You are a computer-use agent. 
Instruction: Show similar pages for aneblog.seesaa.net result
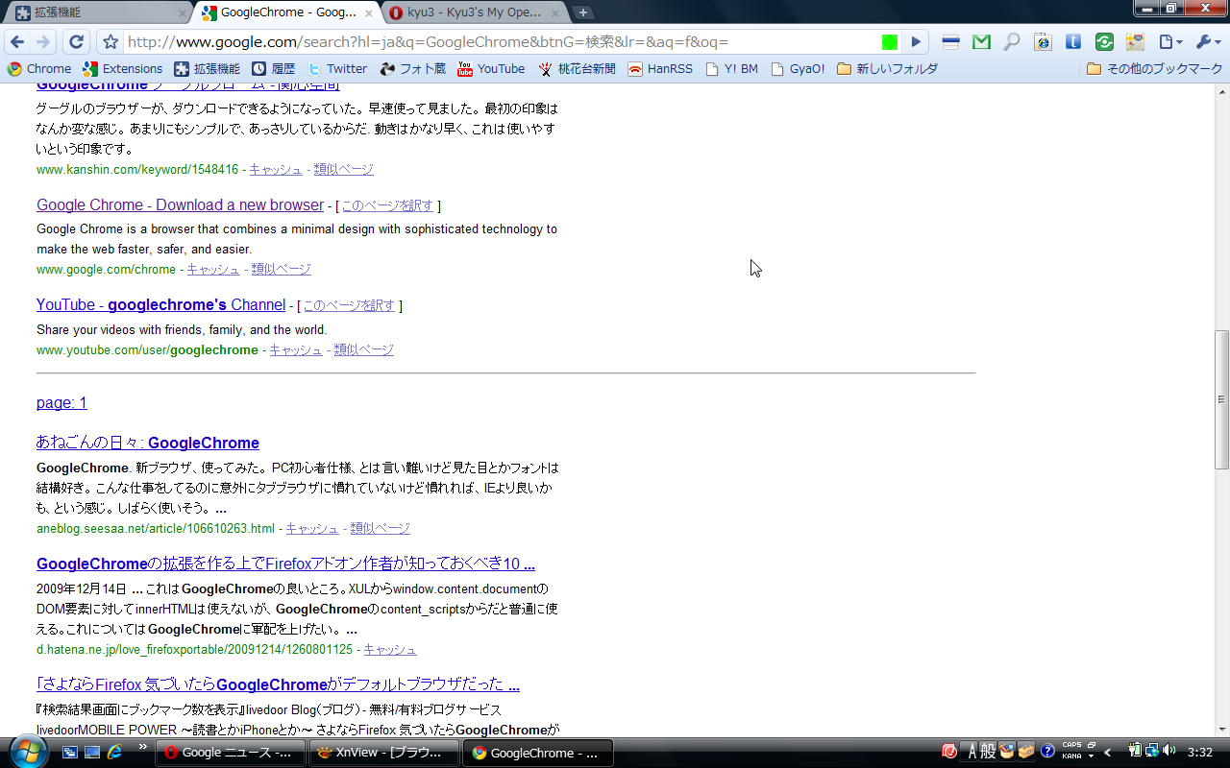pyautogui.click(x=381, y=528)
